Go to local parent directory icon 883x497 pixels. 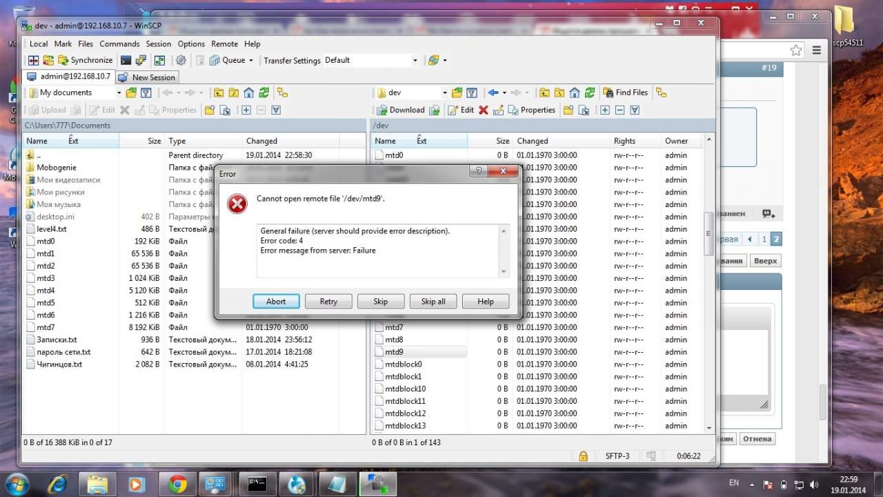point(219,92)
